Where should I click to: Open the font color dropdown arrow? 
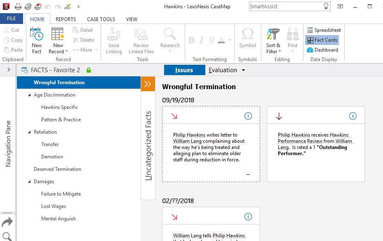(x=230, y=40)
